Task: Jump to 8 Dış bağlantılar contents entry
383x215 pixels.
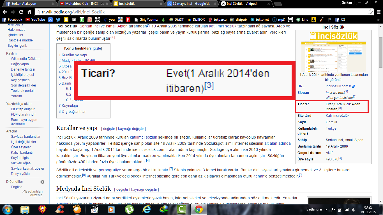Action: pyautogui.click(x=72, y=112)
